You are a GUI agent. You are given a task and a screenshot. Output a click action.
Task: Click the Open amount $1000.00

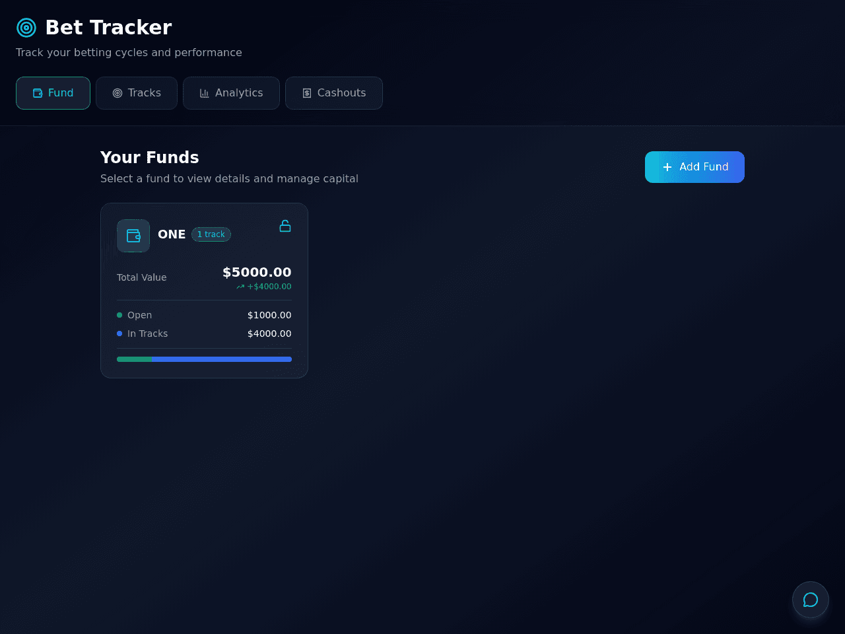point(269,315)
